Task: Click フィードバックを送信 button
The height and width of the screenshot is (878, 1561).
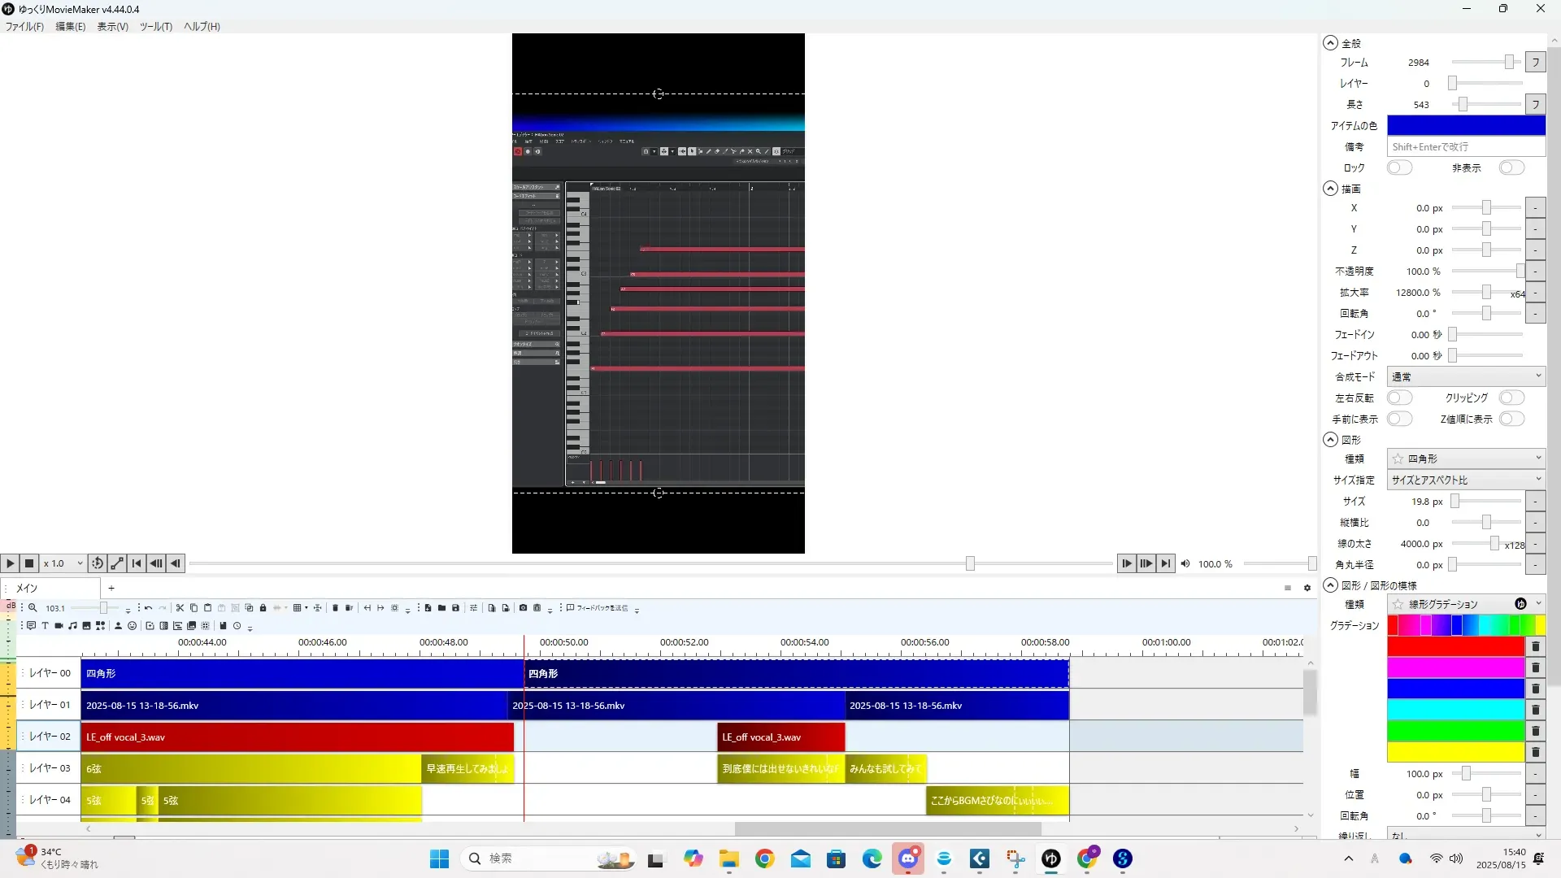Action: tap(598, 608)
